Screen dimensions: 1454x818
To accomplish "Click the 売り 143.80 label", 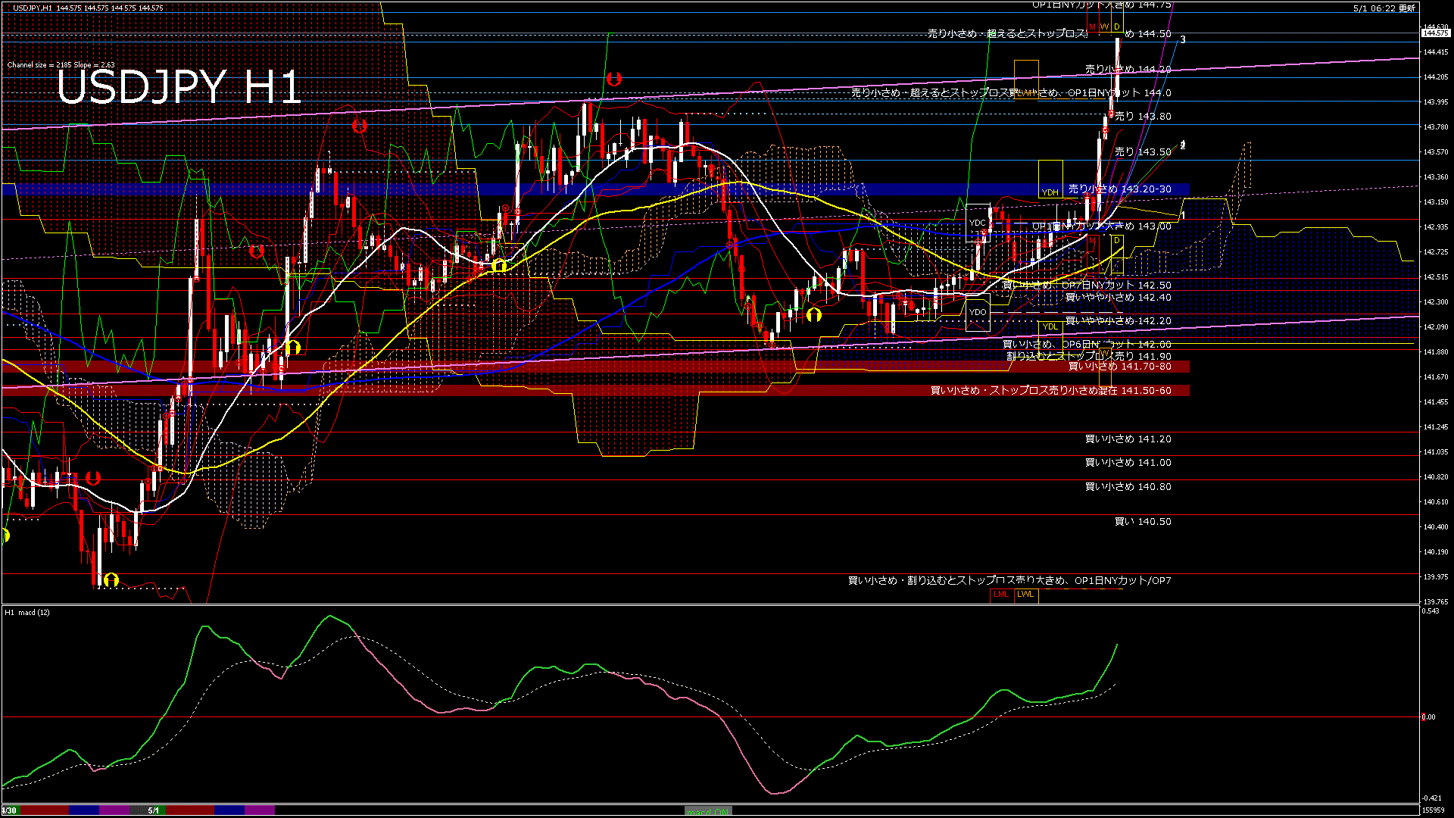I will click(x=1143, y=117).
